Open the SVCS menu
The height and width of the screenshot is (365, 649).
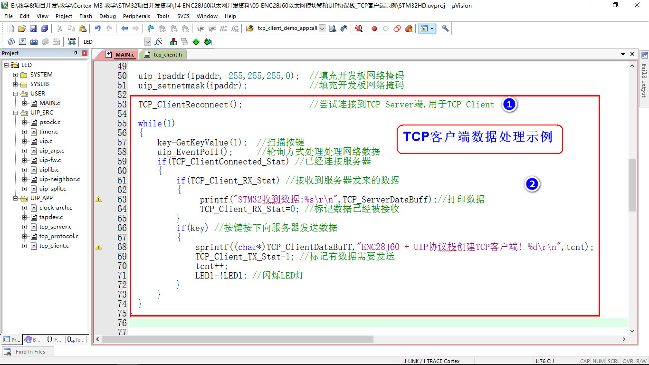(183, 16)
